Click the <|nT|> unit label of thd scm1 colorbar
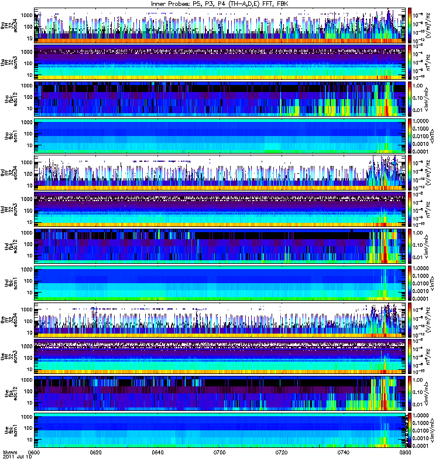The width and height of the screenshot is (439, 469). tap(432, 283)
